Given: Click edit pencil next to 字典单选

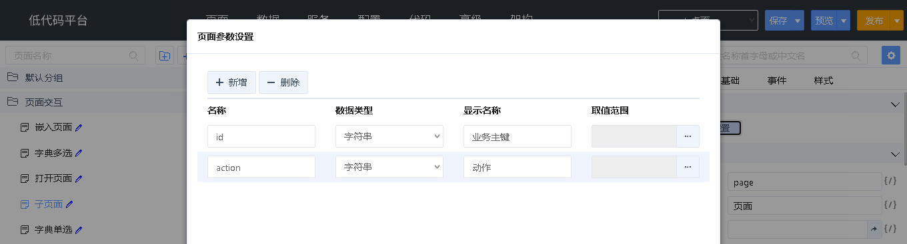Looking at the screenshot, I should (x=79, y=230).
